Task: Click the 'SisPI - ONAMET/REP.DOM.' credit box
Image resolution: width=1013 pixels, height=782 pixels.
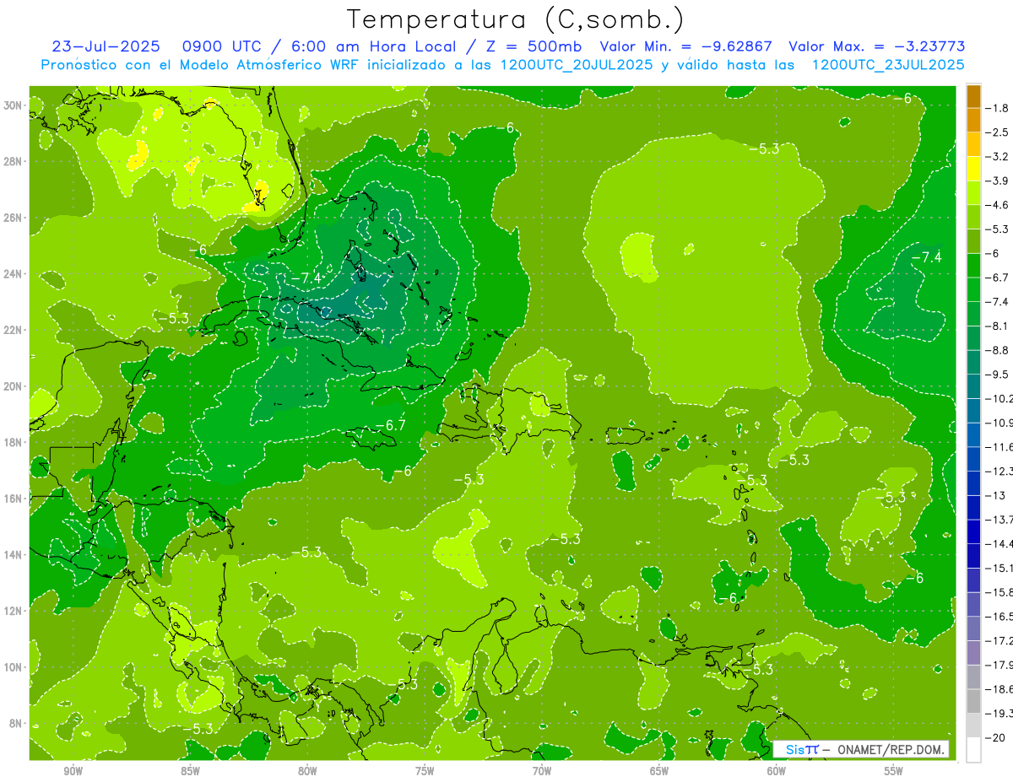Action: click(861, 749)
